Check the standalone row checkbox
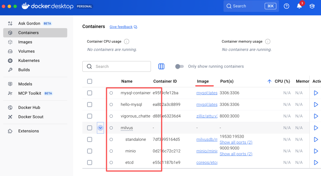This screenshot has width=321, height=176. point(90,140)
